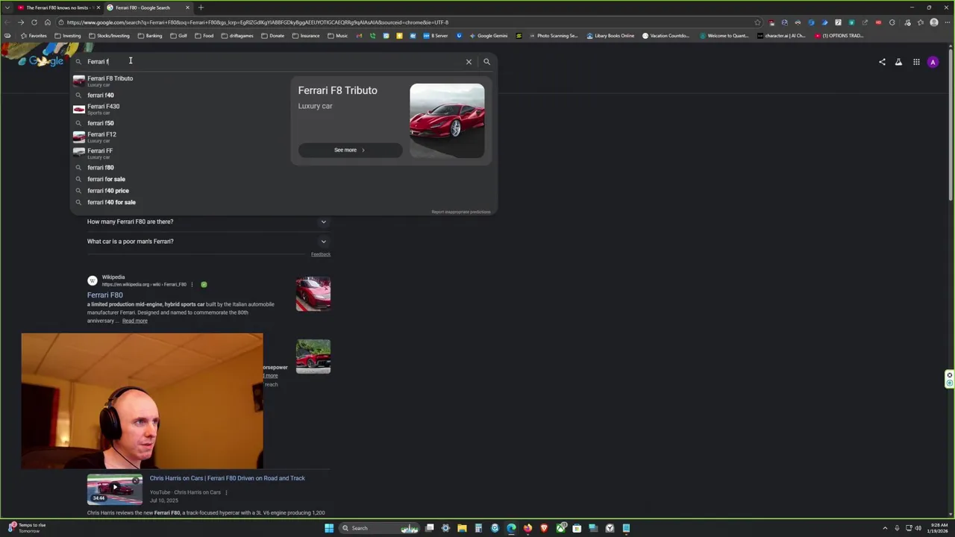Image resolution: width=955 pixels, height=537 pixels.
Task: Open a new tab with plus button
Action: tap(201, 7)
